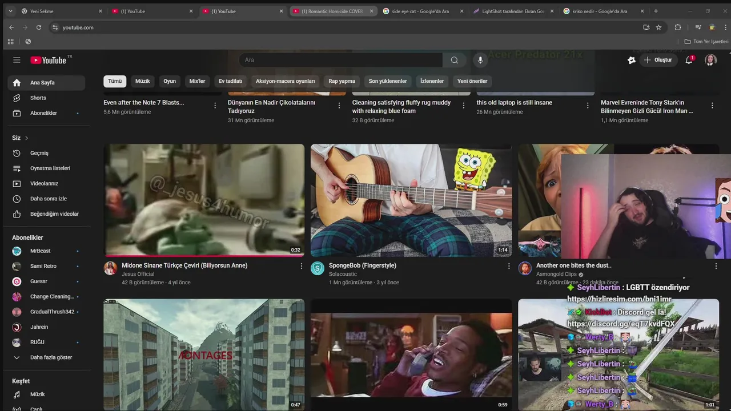The width and height of the screenshot is (731, 411).
Task: Open Oluştur create menu
Action: pyautogui.click(x=658, y=60)
